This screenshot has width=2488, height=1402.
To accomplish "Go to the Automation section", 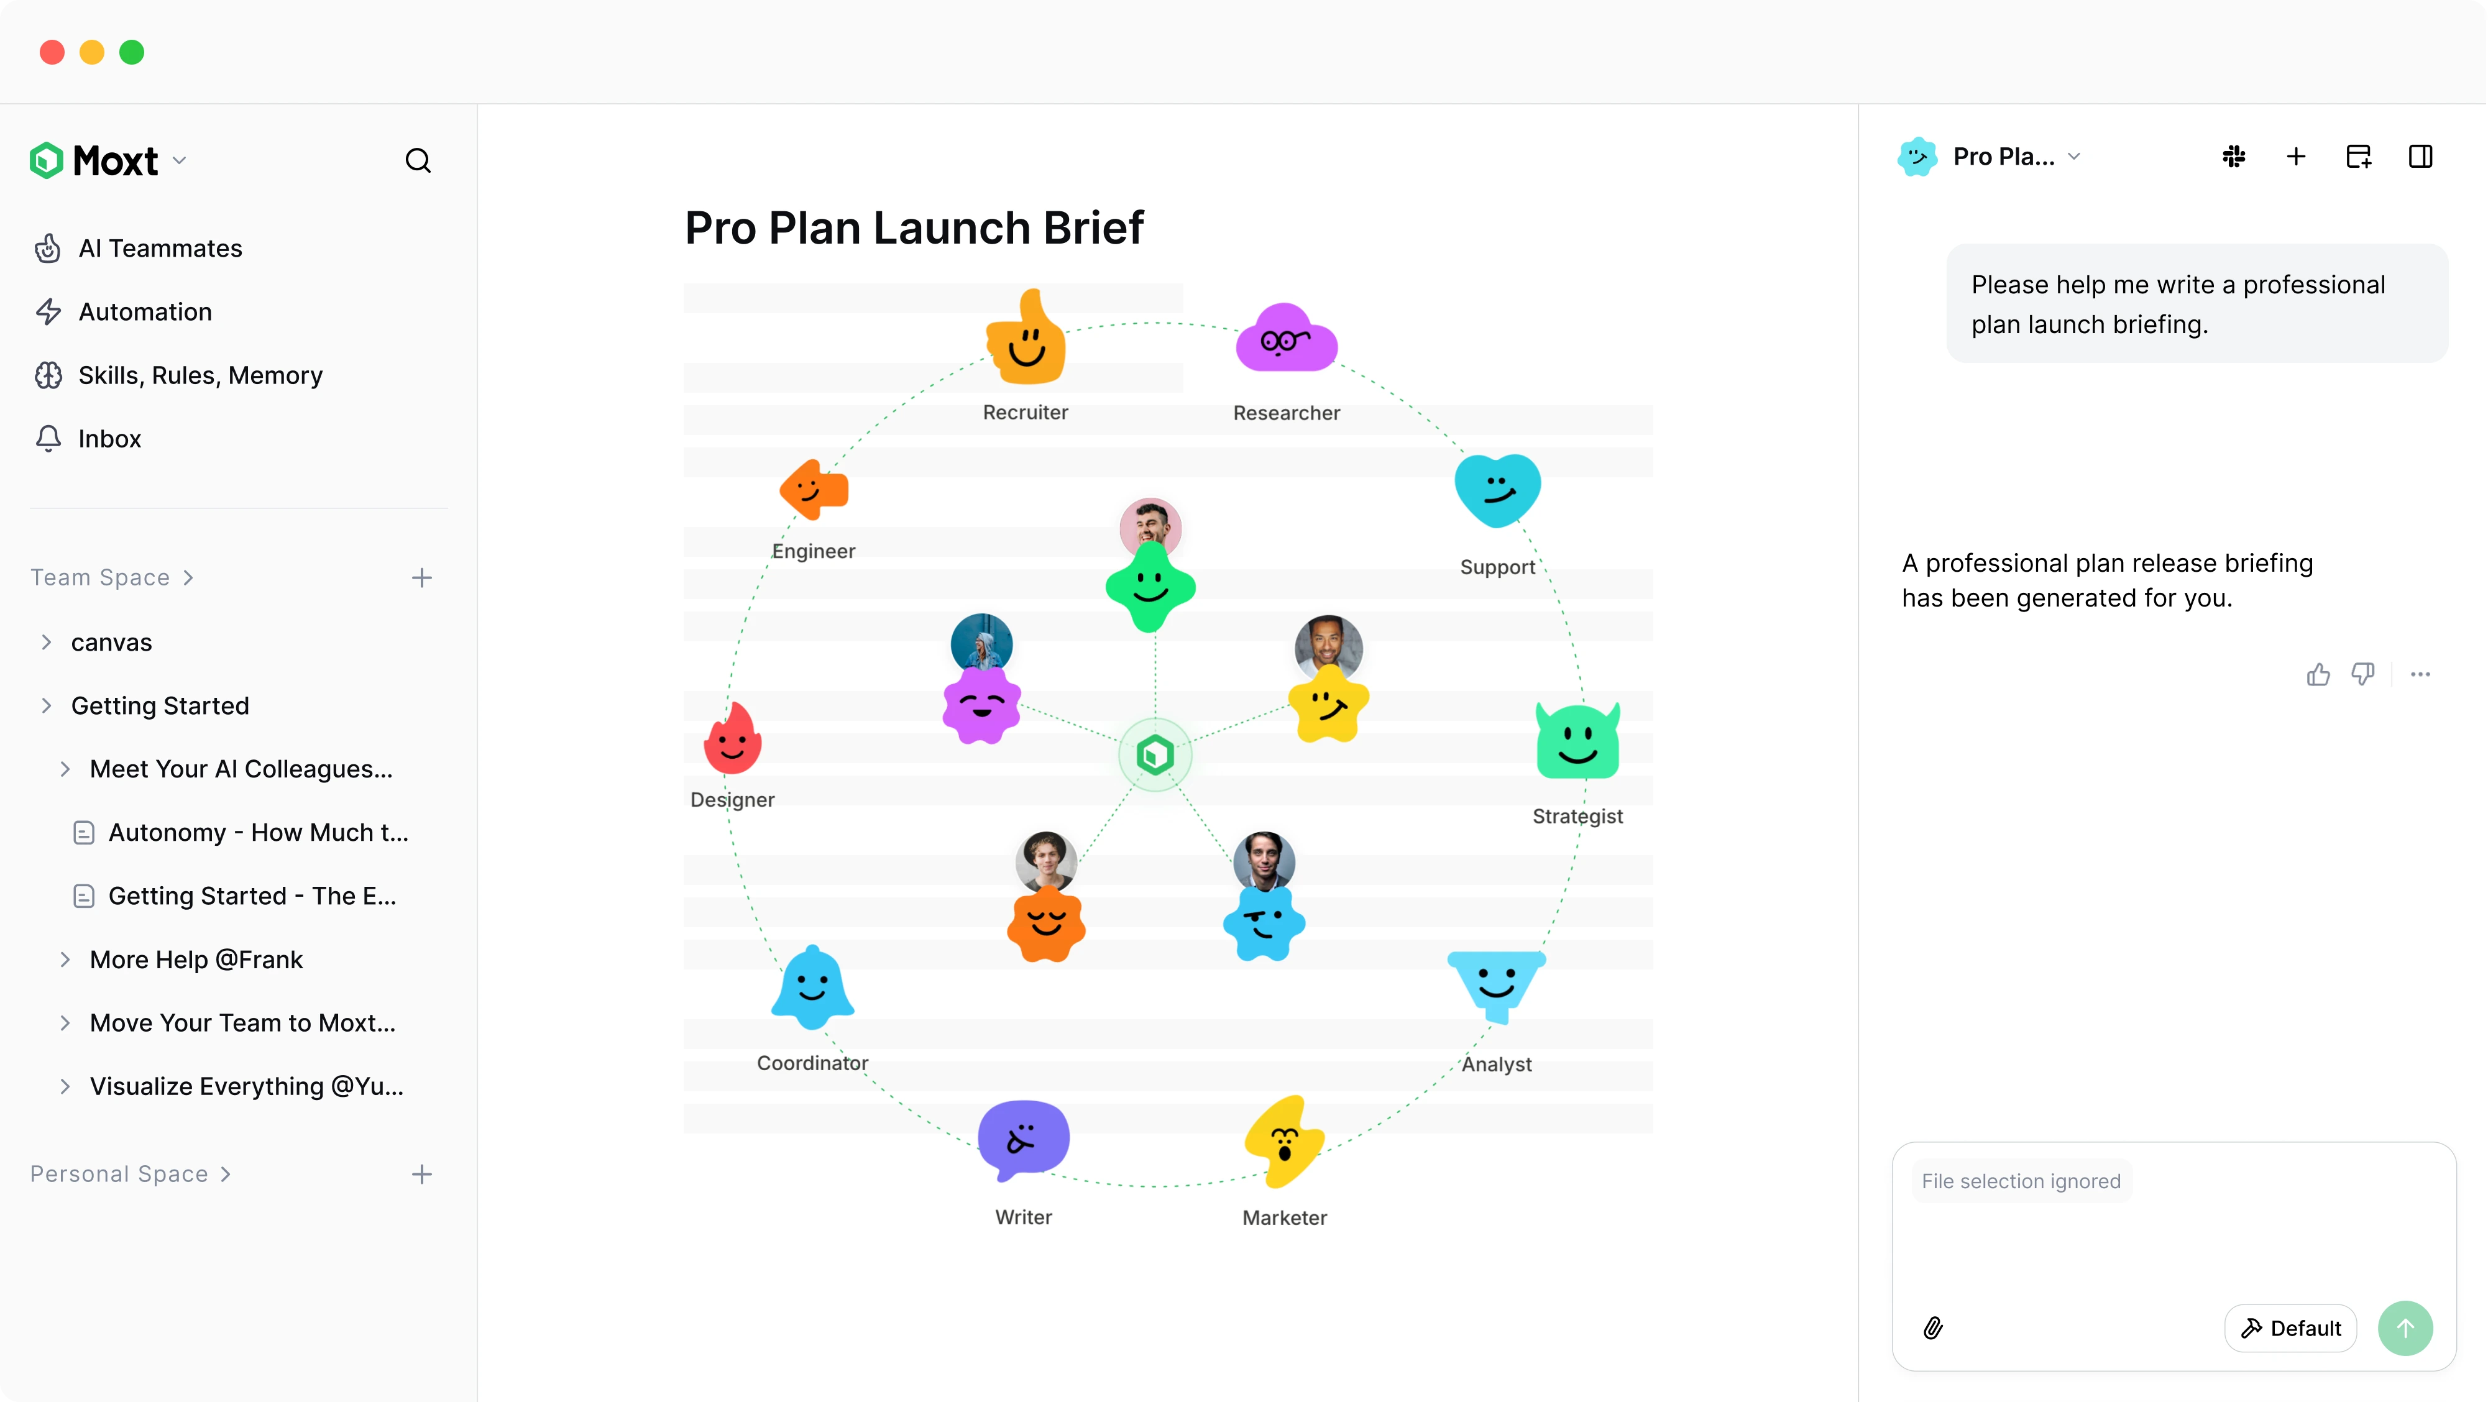I will pyautogui.click(x=145, y=312).
